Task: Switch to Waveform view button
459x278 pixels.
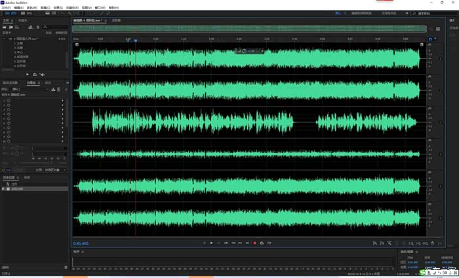Action: point(11,14)
